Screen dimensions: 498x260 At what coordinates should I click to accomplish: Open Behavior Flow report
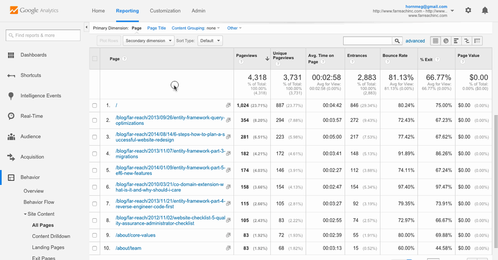39,202
